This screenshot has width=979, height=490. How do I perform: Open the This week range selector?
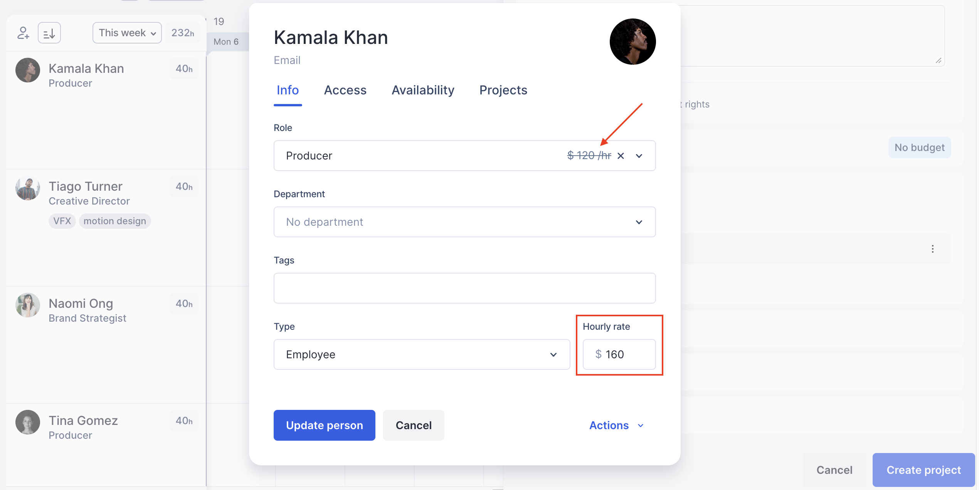pyautogui.click(x=127, y=33)
